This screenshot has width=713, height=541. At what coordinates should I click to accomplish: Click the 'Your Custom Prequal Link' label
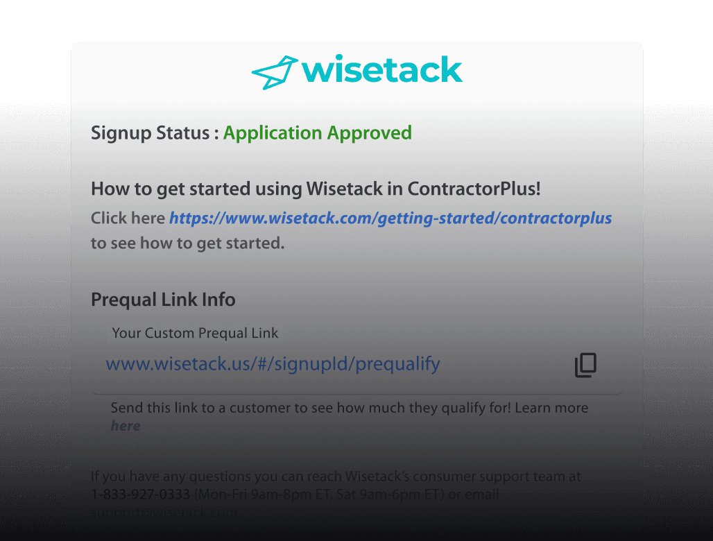[x=195, y=333]
